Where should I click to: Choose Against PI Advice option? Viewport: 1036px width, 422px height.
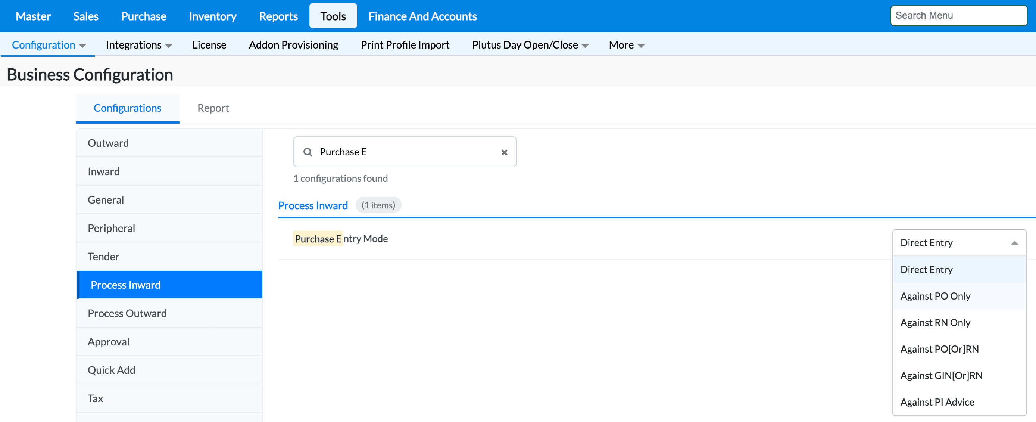coord(937,402)
